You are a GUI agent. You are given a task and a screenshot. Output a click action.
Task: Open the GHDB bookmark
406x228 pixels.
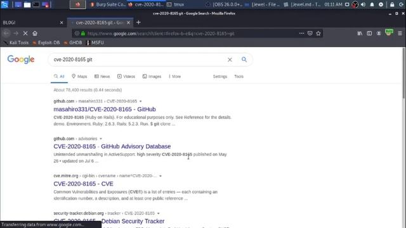tap(73, 42)
